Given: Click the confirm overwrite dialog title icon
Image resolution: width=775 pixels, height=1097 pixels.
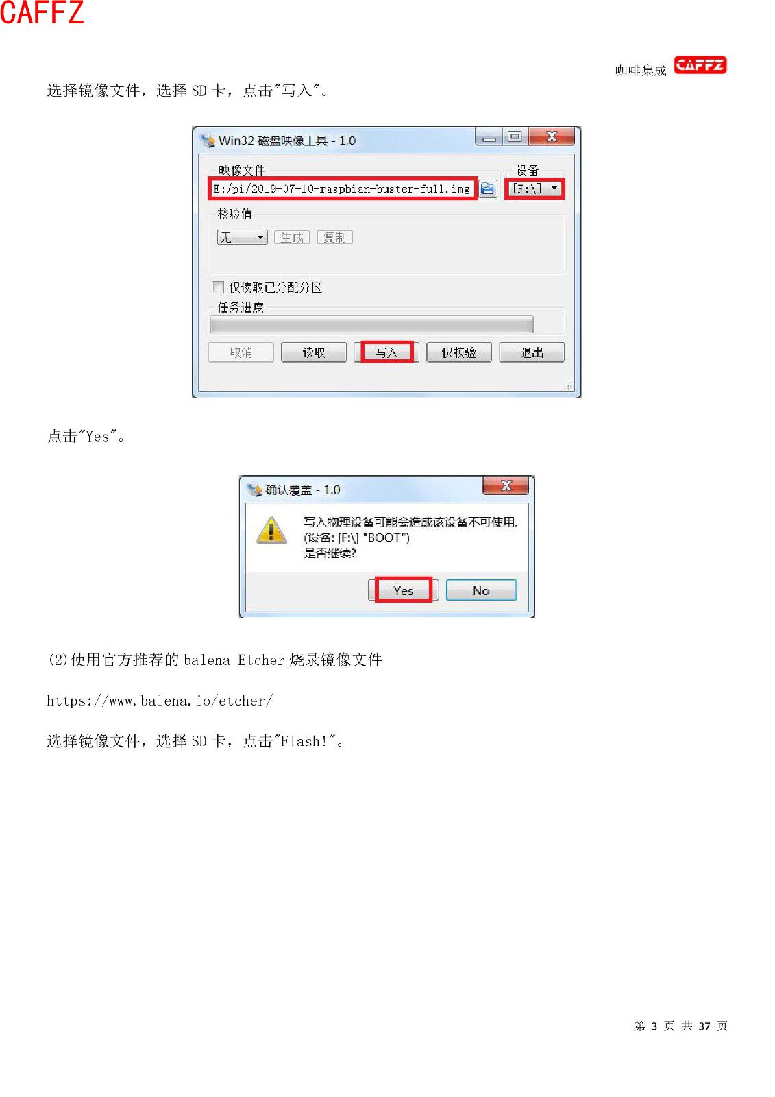Looking at the screenshot, I should point(254,490).
